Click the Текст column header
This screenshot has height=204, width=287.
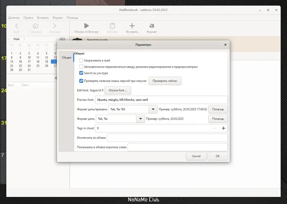25,85
